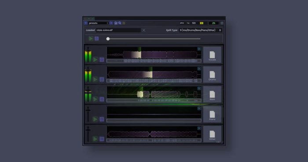Stop the main track playback
This screenshot has width=308, height=162.
point(97,39)
